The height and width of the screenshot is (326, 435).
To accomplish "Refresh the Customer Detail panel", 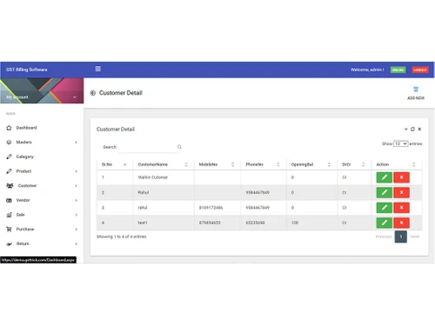I will [412, 130].
